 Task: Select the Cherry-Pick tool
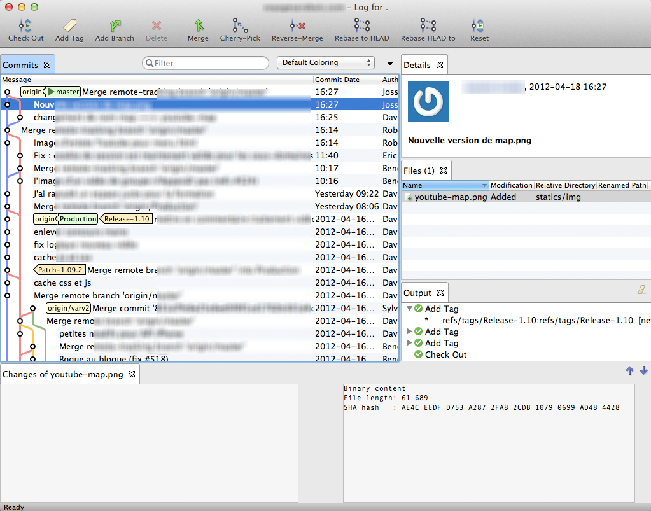point(240,26)
